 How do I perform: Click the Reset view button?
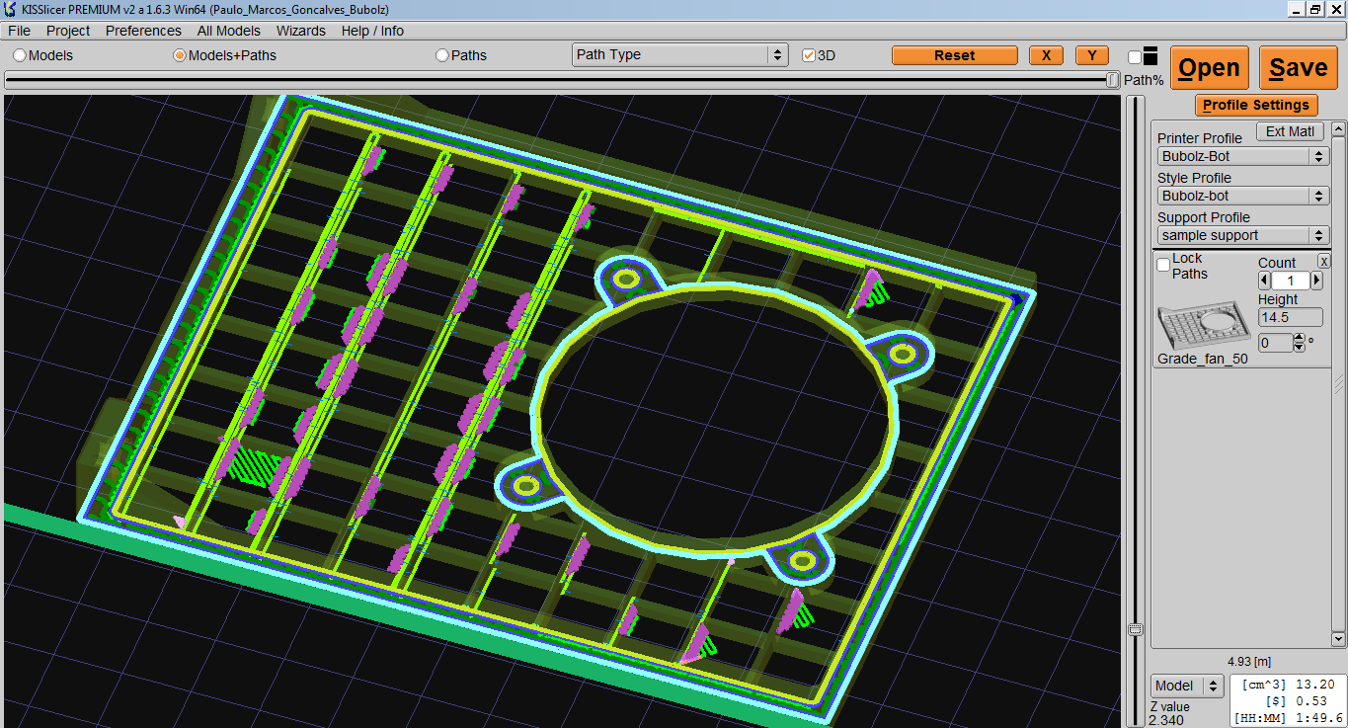[954, 55]
